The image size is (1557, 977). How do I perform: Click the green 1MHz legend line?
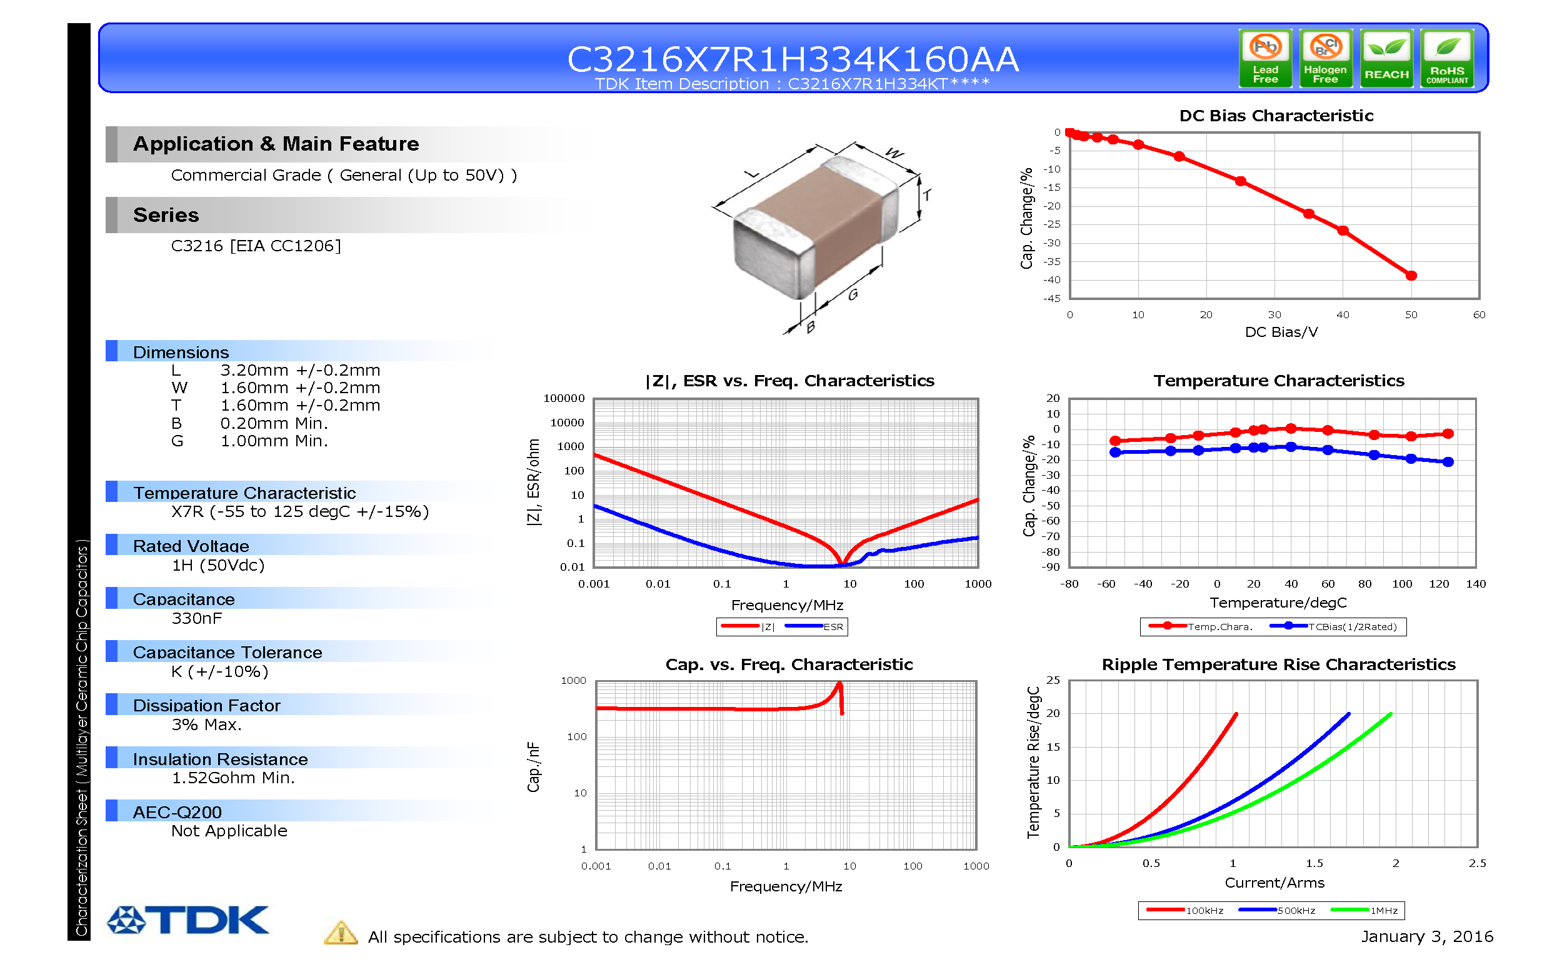click(x=1349, y=909)
